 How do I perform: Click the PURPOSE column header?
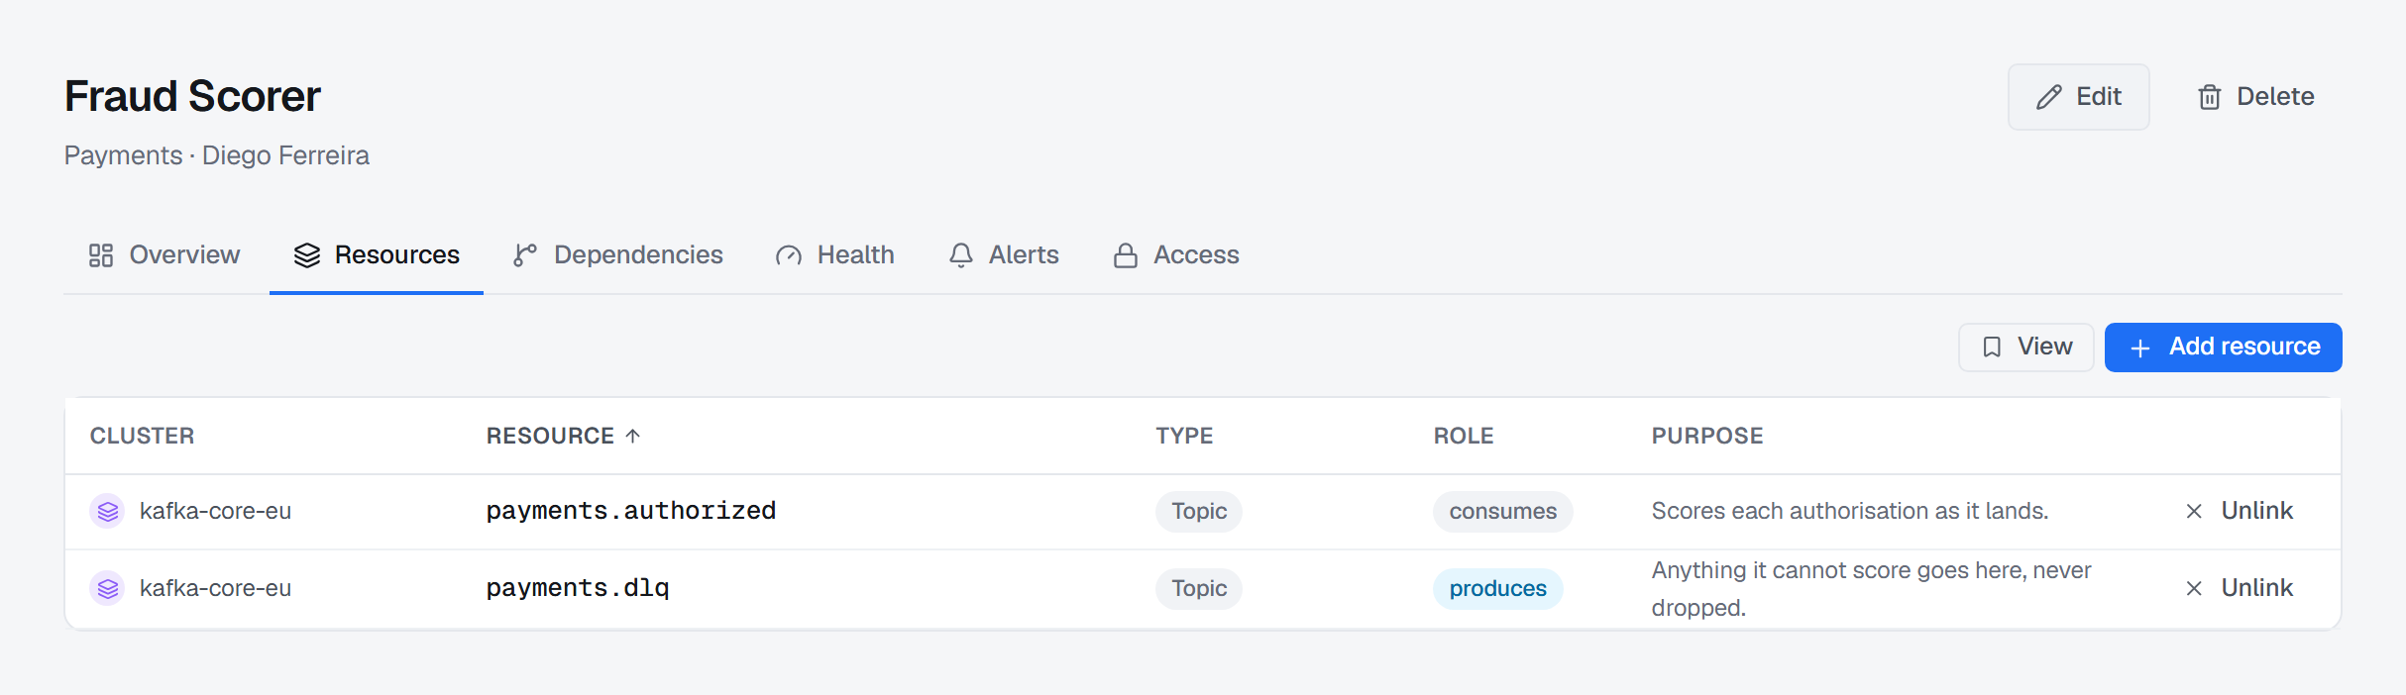[1707, 436]
